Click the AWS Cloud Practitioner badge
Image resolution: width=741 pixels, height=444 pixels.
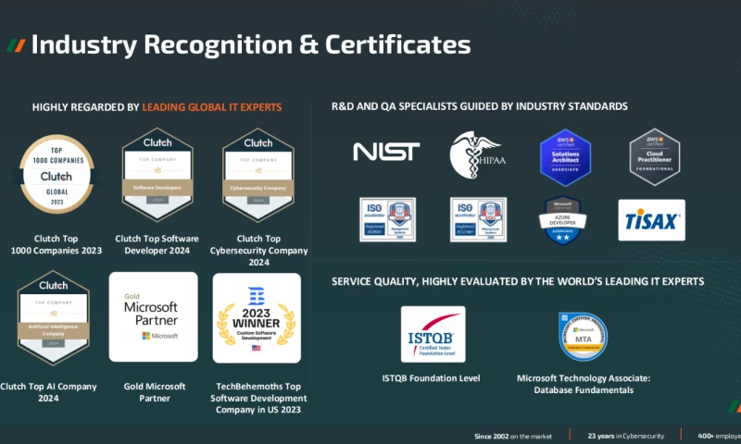point(654,156)
